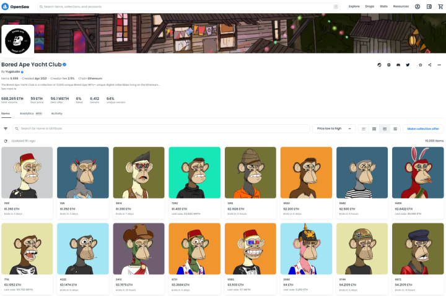Open ape with camo army helmet
446x296 pixels.
pyautogui.click(x=362, y=249)
